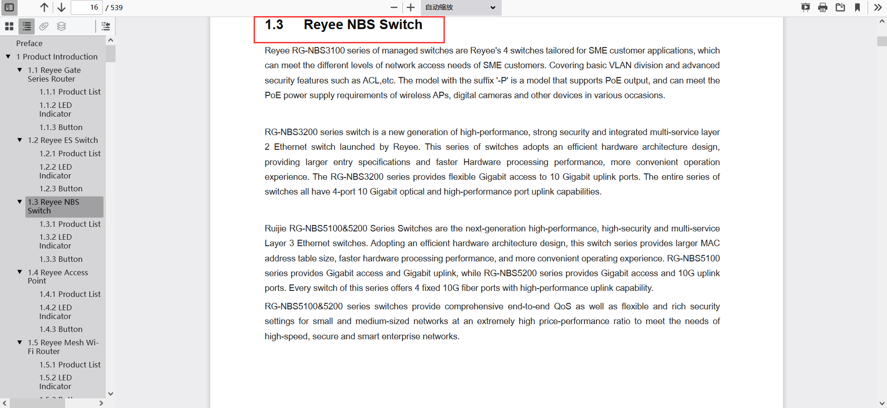This screenshot has height=408, width=887.
Task: Jump to 1.3.2 LED Indicator
Action: 56,242
